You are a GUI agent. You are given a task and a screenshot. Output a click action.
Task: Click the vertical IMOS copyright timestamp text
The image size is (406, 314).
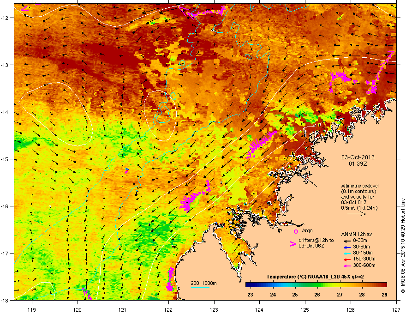(403, 246)
